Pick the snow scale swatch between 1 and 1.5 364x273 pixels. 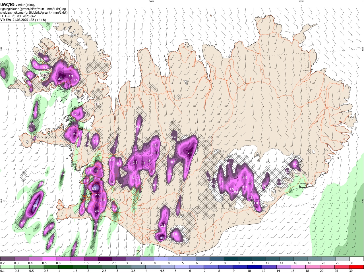(x=77, y=259)
